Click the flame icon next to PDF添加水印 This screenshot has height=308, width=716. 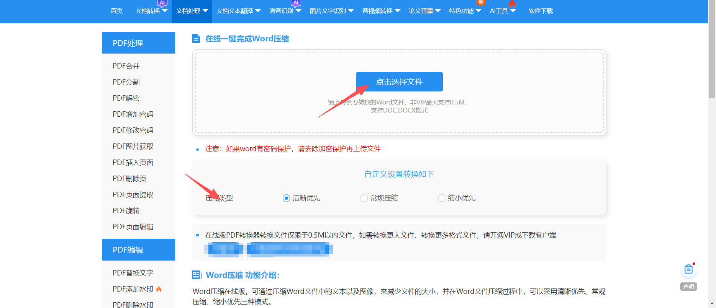click(159, 289)
